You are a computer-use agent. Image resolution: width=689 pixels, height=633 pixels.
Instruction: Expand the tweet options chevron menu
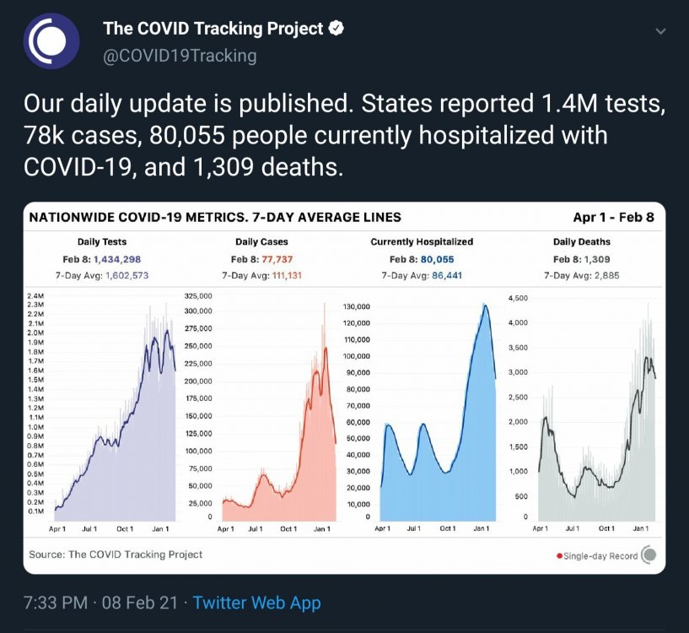click(660, 31)
